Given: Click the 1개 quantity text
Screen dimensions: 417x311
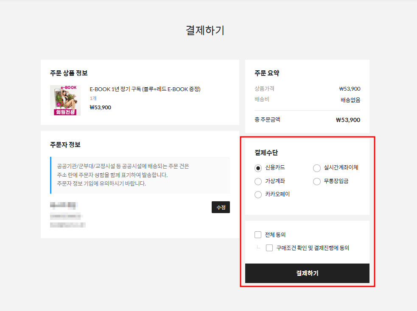Looking at the screenshot, I should click(x=93, y=98).
